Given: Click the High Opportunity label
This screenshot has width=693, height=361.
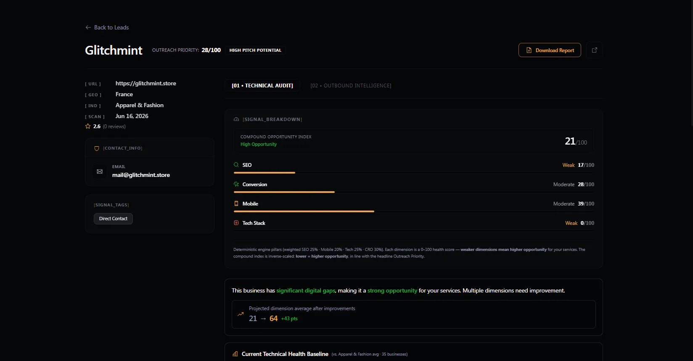Looking at the screenshot, I should [259, 144].
